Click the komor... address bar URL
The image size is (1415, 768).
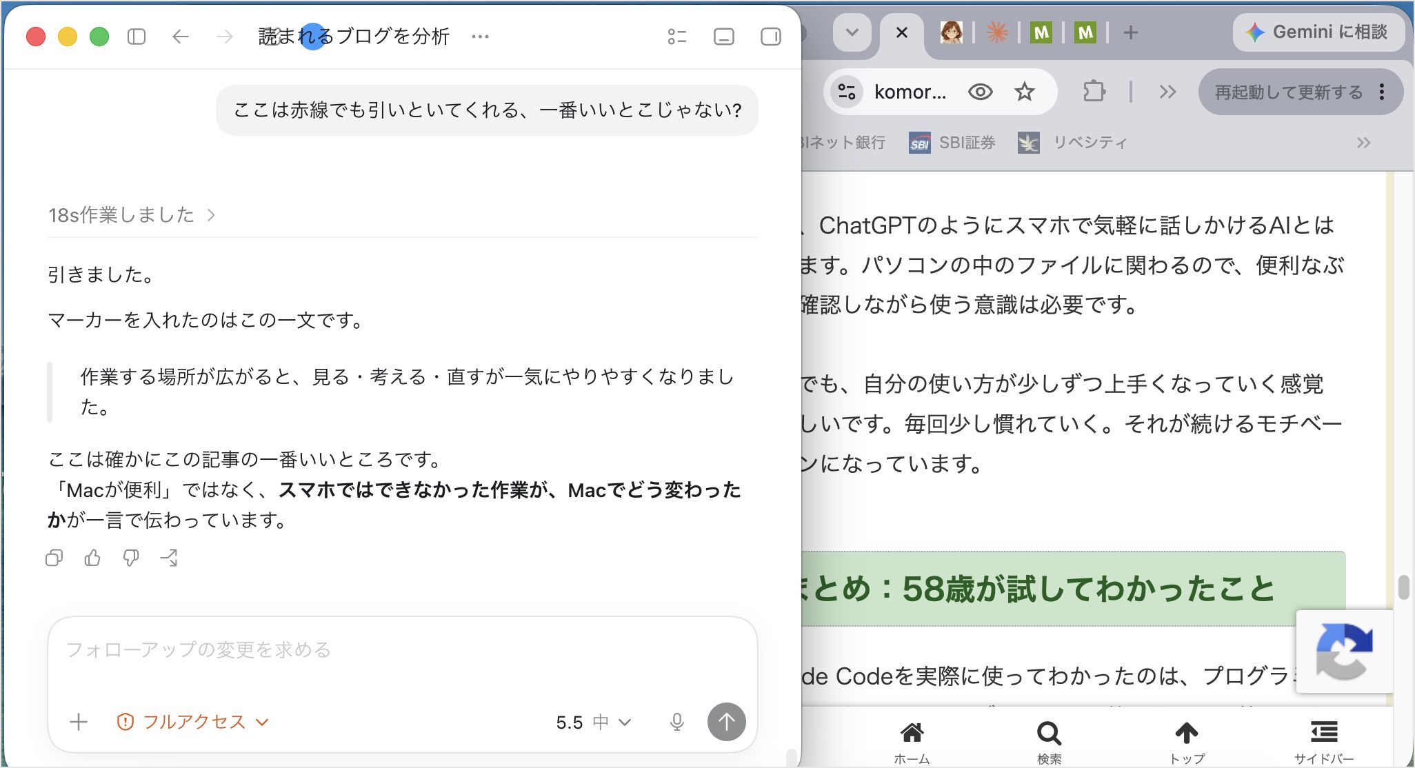[910, 92]
